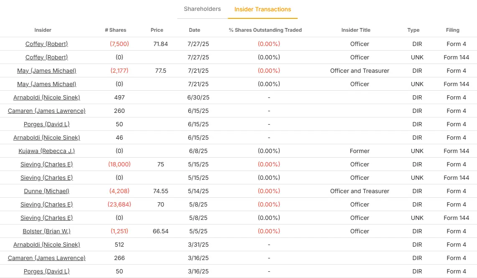477x278 pixels.
Task: Click % Shares Outstanding Traded header
Action: pos(265,30)
